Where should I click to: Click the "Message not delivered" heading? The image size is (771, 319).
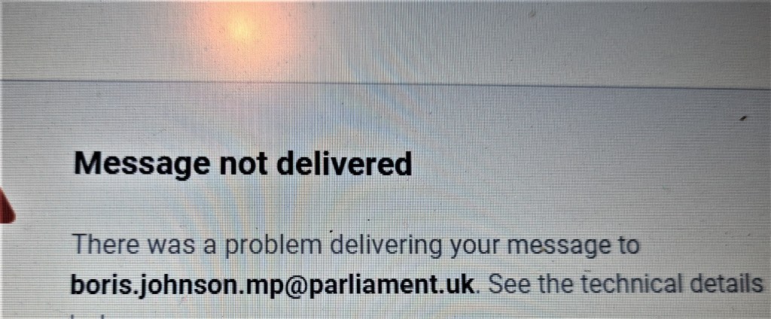pyautogui.click(x=242, y=166)
